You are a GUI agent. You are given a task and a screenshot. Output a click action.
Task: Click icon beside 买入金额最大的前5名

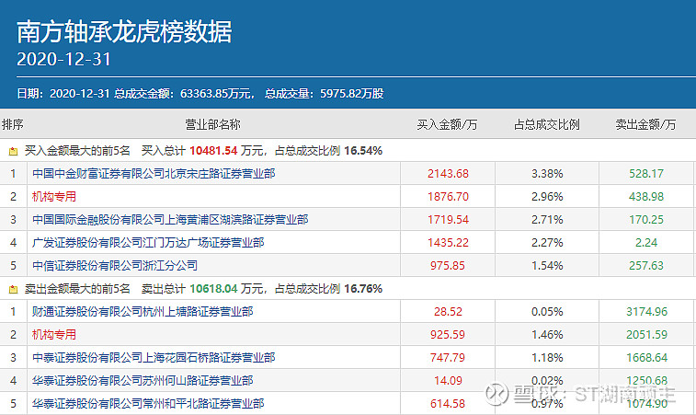pos(13,152)
